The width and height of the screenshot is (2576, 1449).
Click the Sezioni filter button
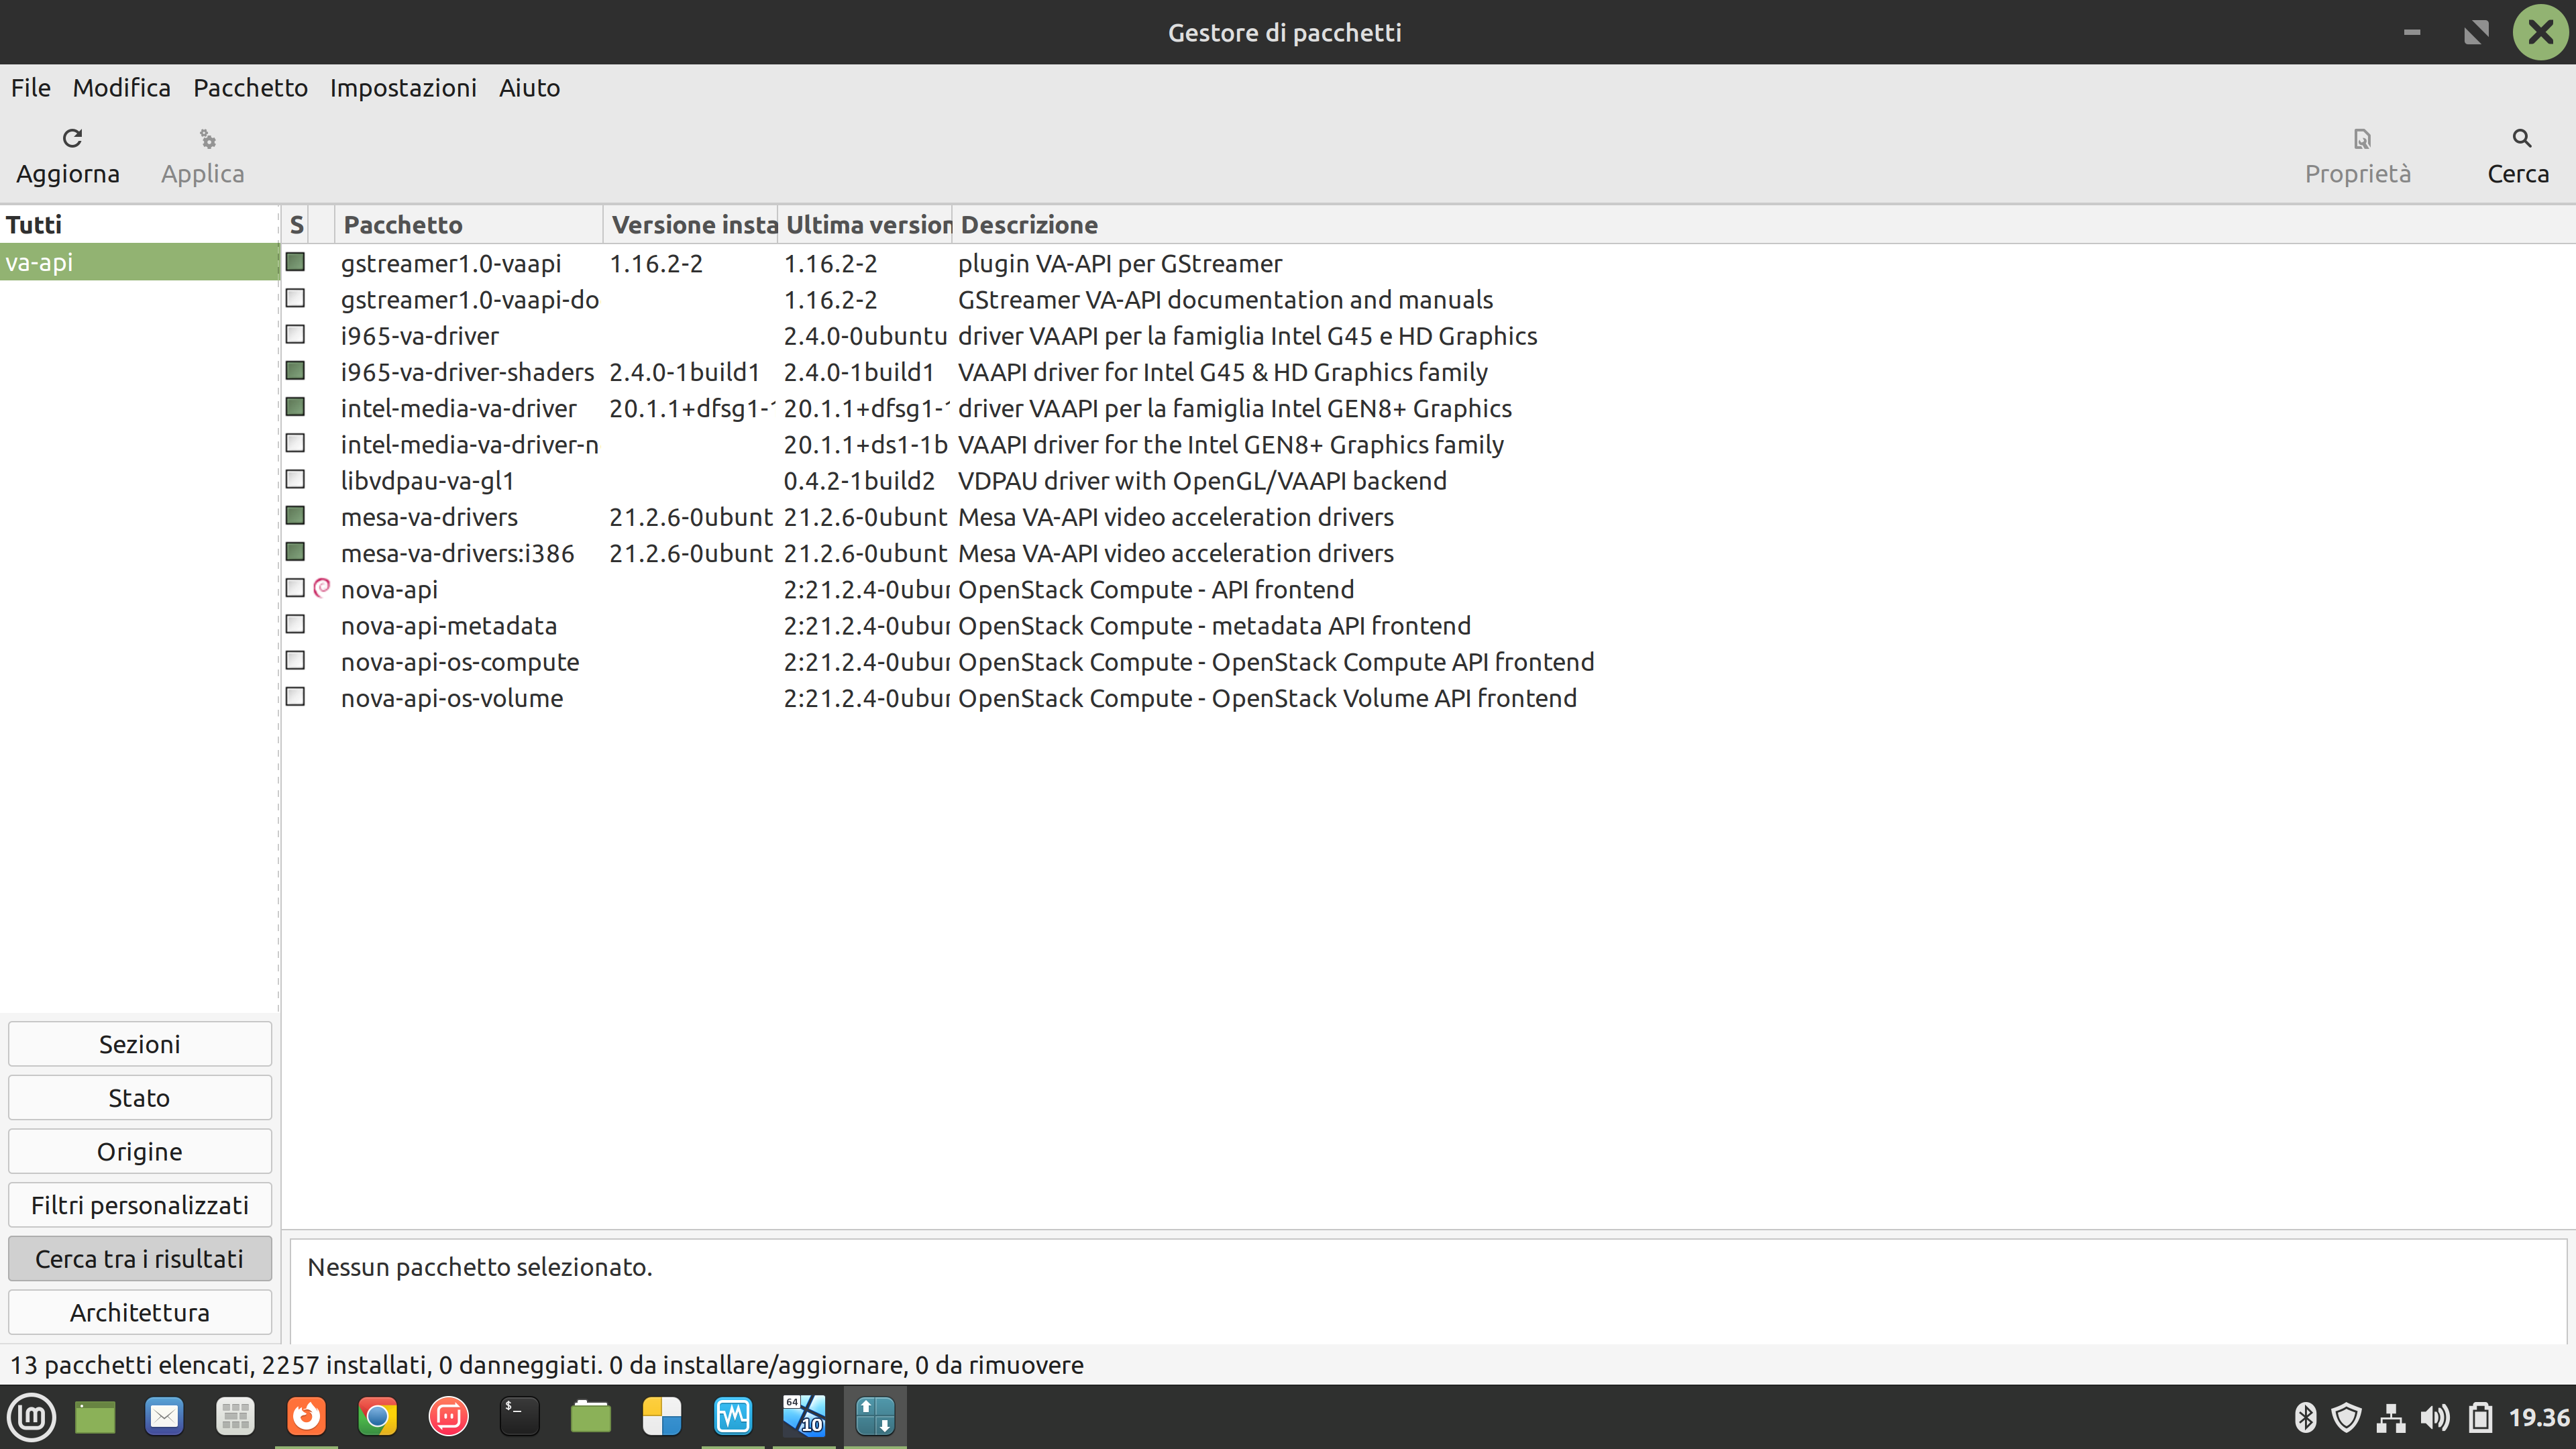139,1044
